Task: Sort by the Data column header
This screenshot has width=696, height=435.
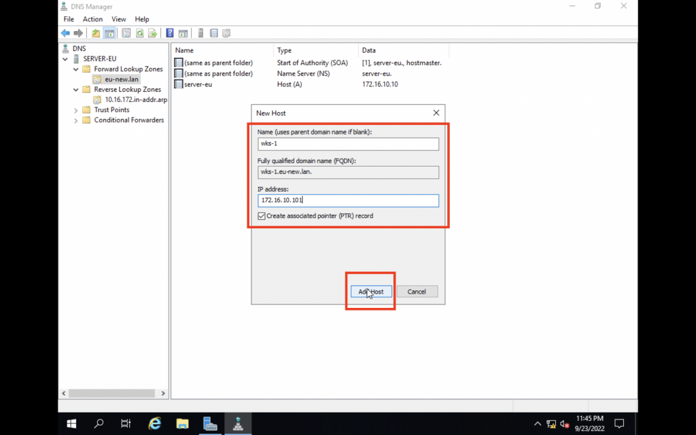Action: point(404,50)
